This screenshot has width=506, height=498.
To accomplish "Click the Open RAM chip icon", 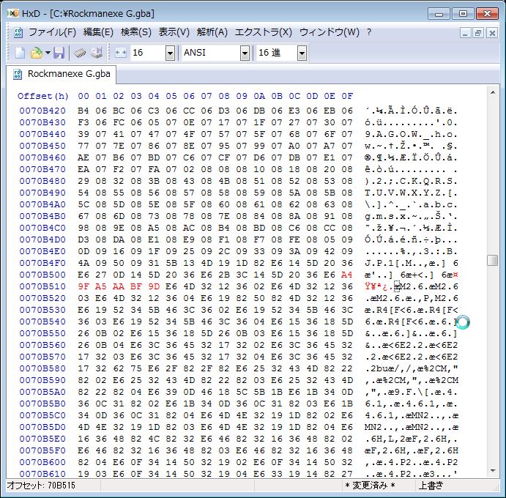I will 80,53.
